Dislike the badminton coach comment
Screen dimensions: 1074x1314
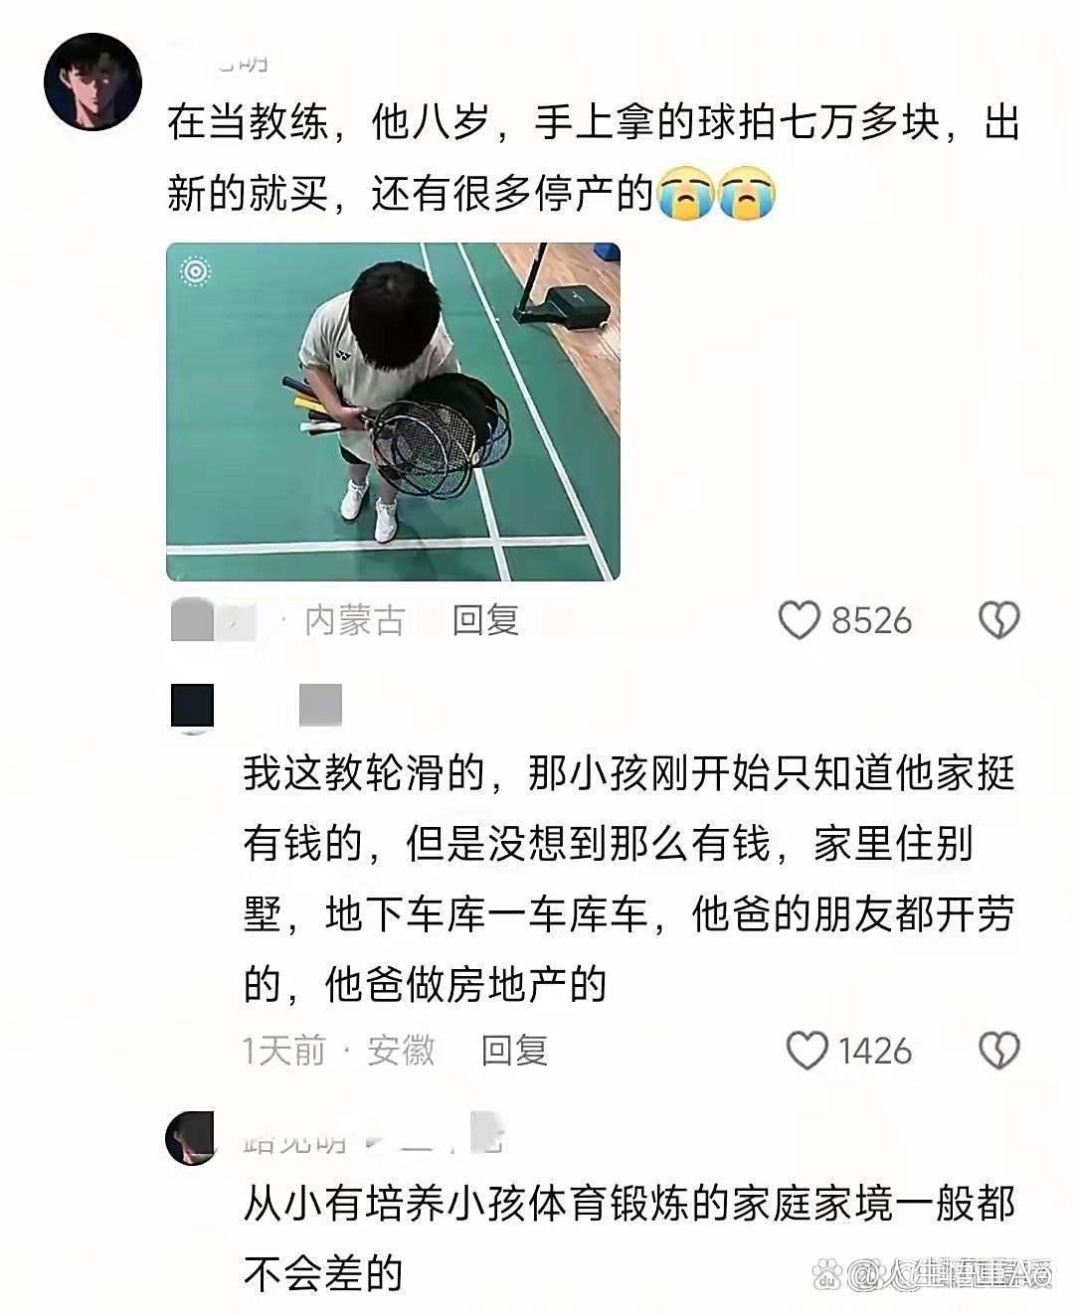coord(999,620)
